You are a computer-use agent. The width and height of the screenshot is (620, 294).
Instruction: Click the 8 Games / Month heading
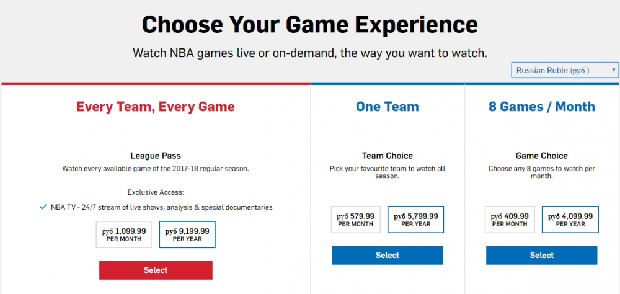pos(542,107)
